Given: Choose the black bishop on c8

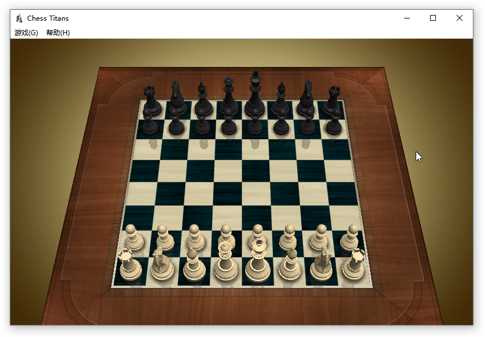Looking at the screenshot, I should (x=203, y=99).
